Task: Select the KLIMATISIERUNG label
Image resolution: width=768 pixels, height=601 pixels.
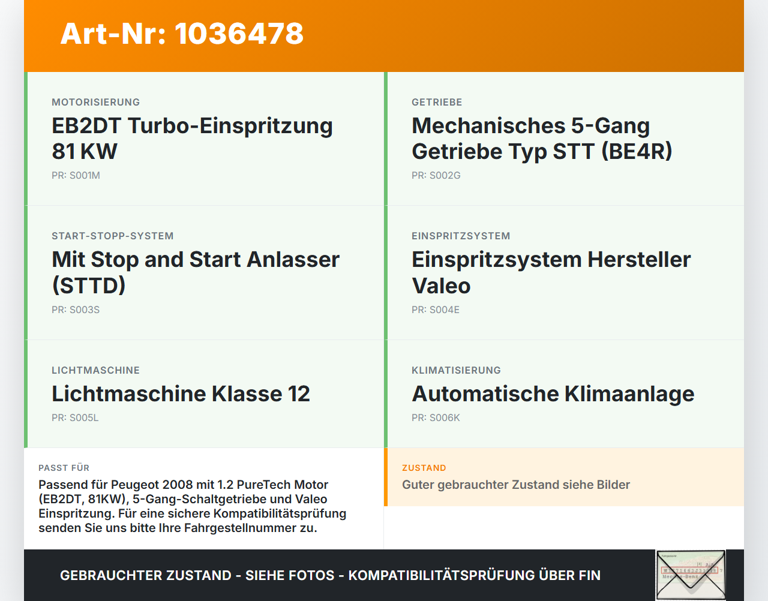Action: point(456,371)
